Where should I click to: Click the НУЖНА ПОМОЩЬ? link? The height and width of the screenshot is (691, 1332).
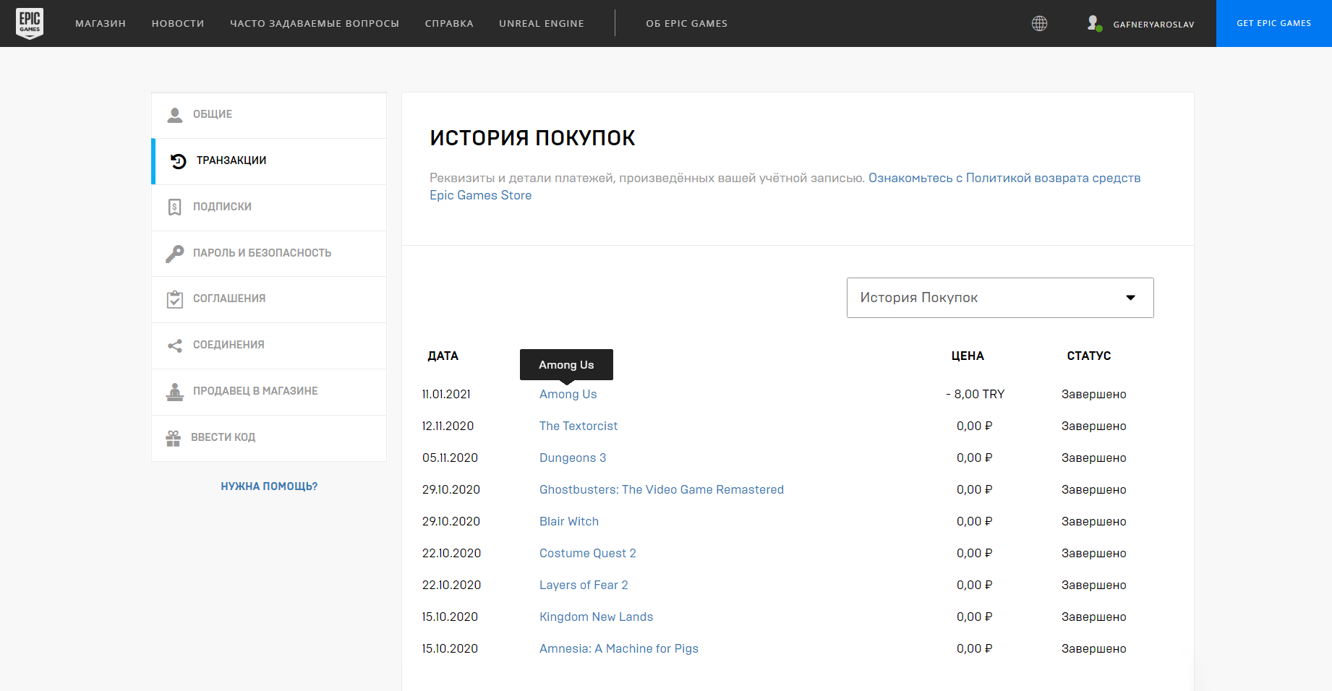269,486
